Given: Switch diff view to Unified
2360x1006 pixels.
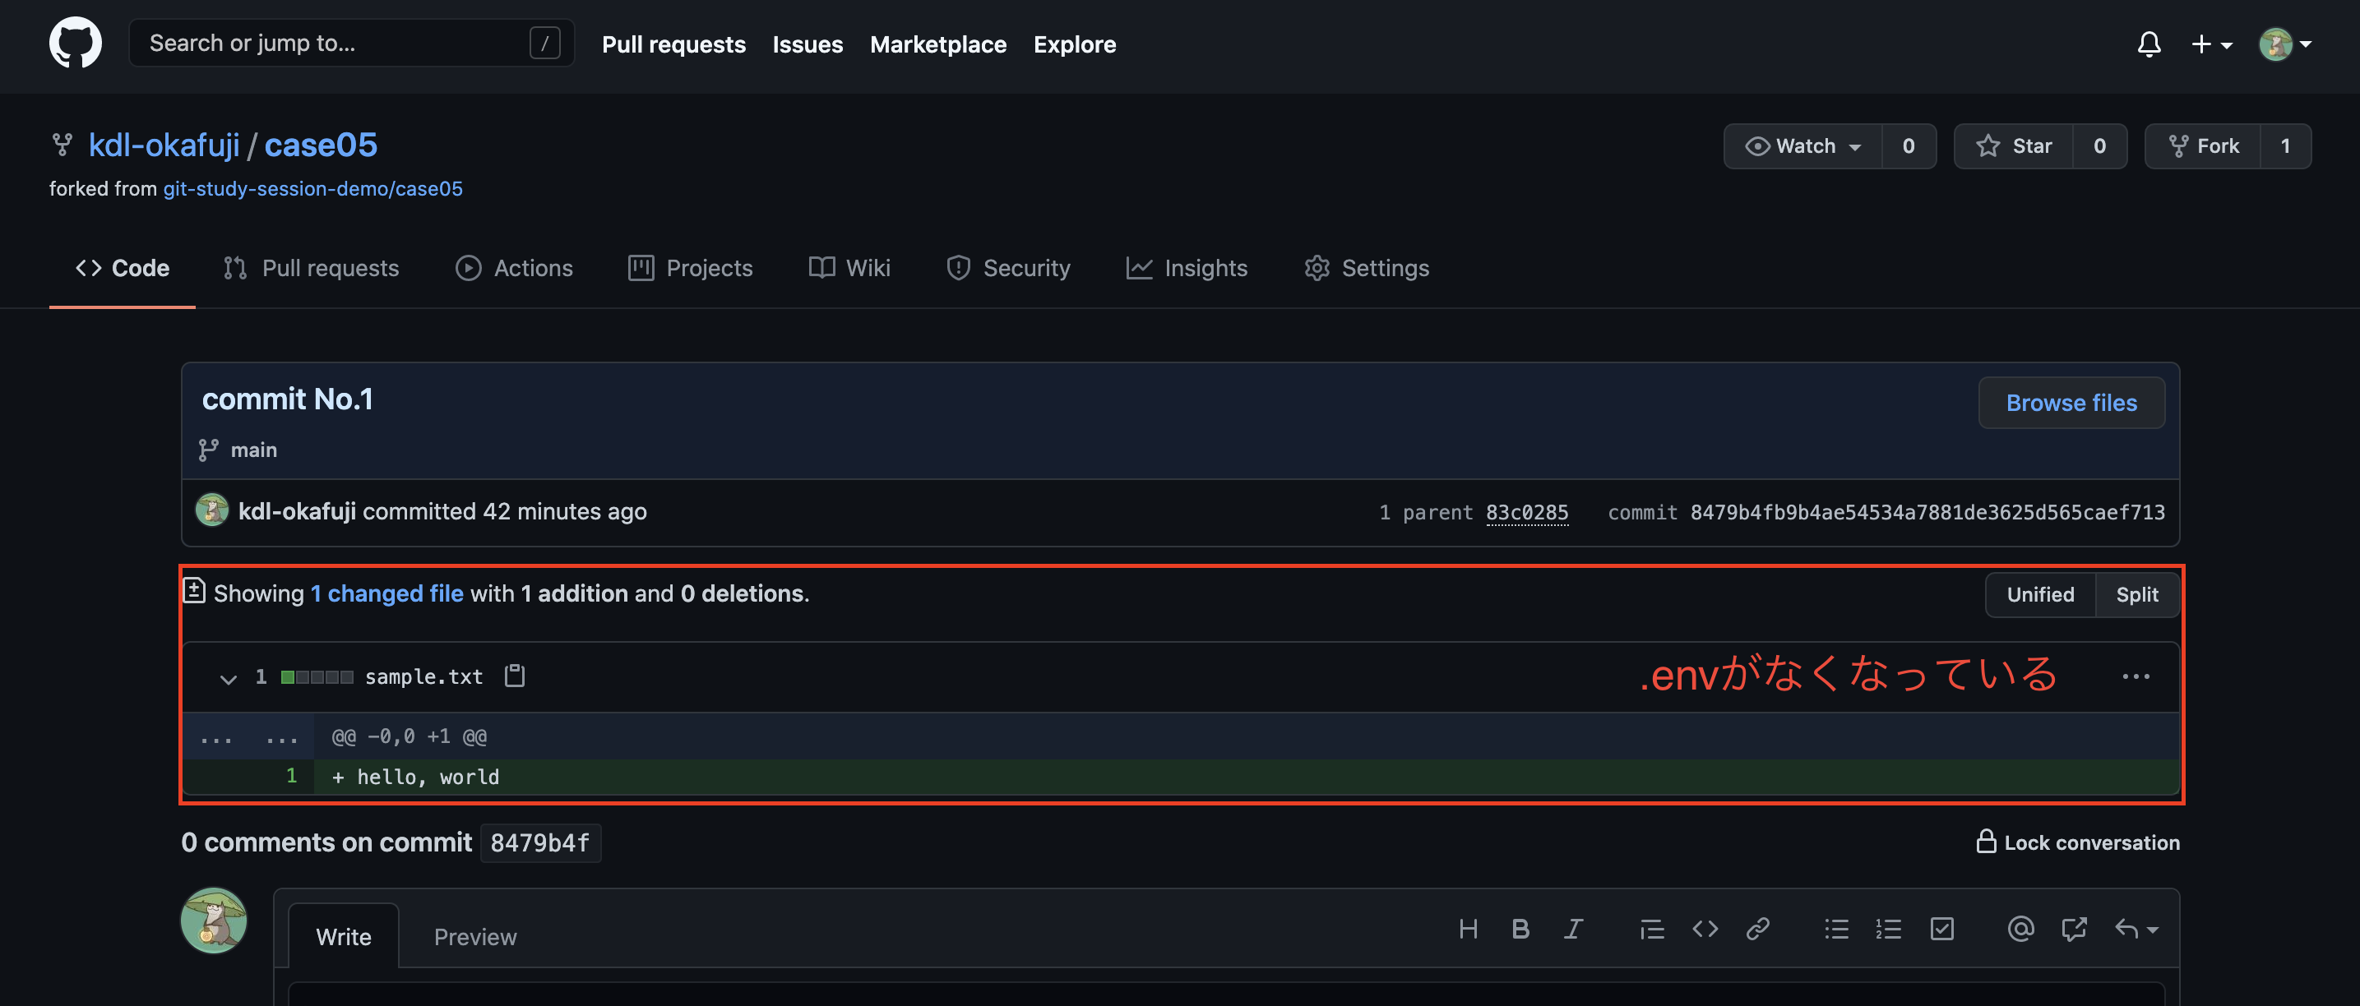Looking at the screenshot, I should click(x=2039, y=594).
